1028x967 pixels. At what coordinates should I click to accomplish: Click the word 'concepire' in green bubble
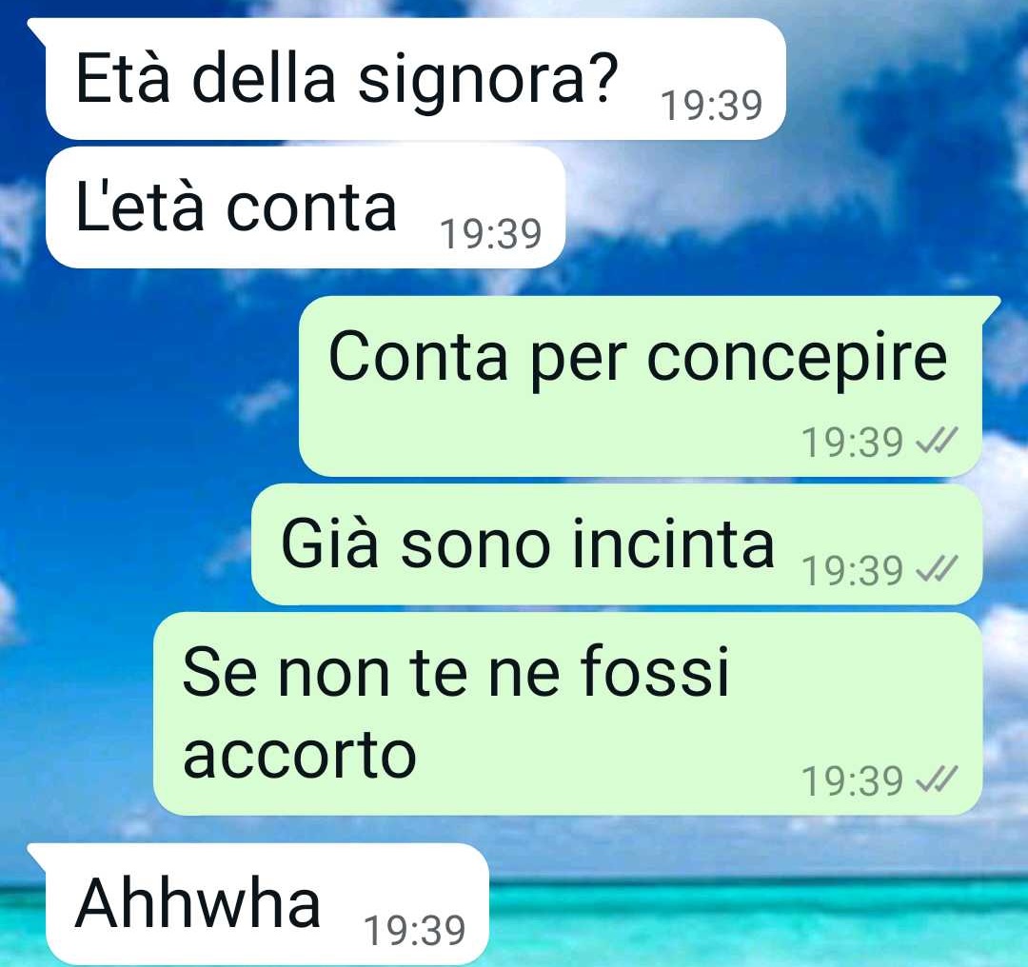click(x=798, y=360)
